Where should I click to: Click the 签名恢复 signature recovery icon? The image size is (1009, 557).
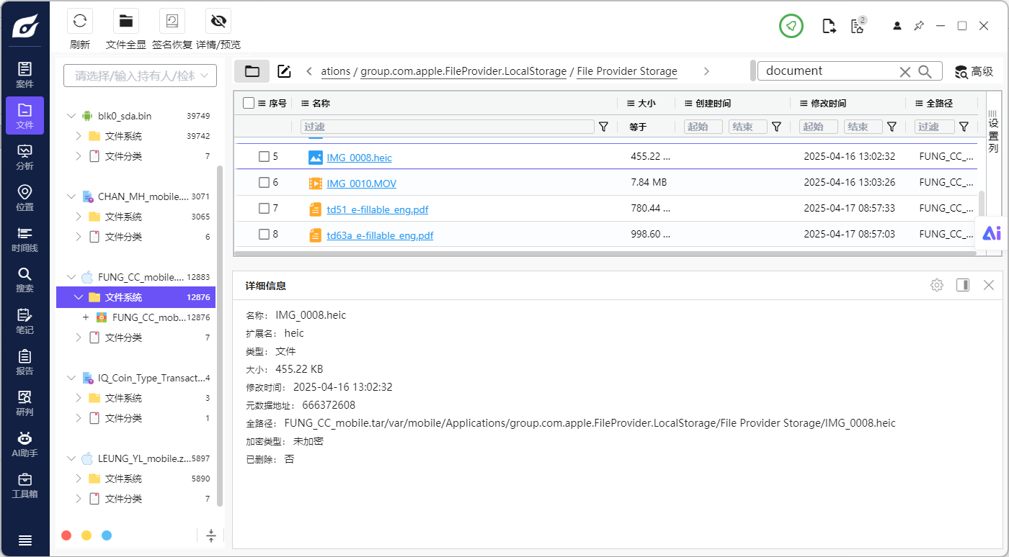[x=172, y=21]
